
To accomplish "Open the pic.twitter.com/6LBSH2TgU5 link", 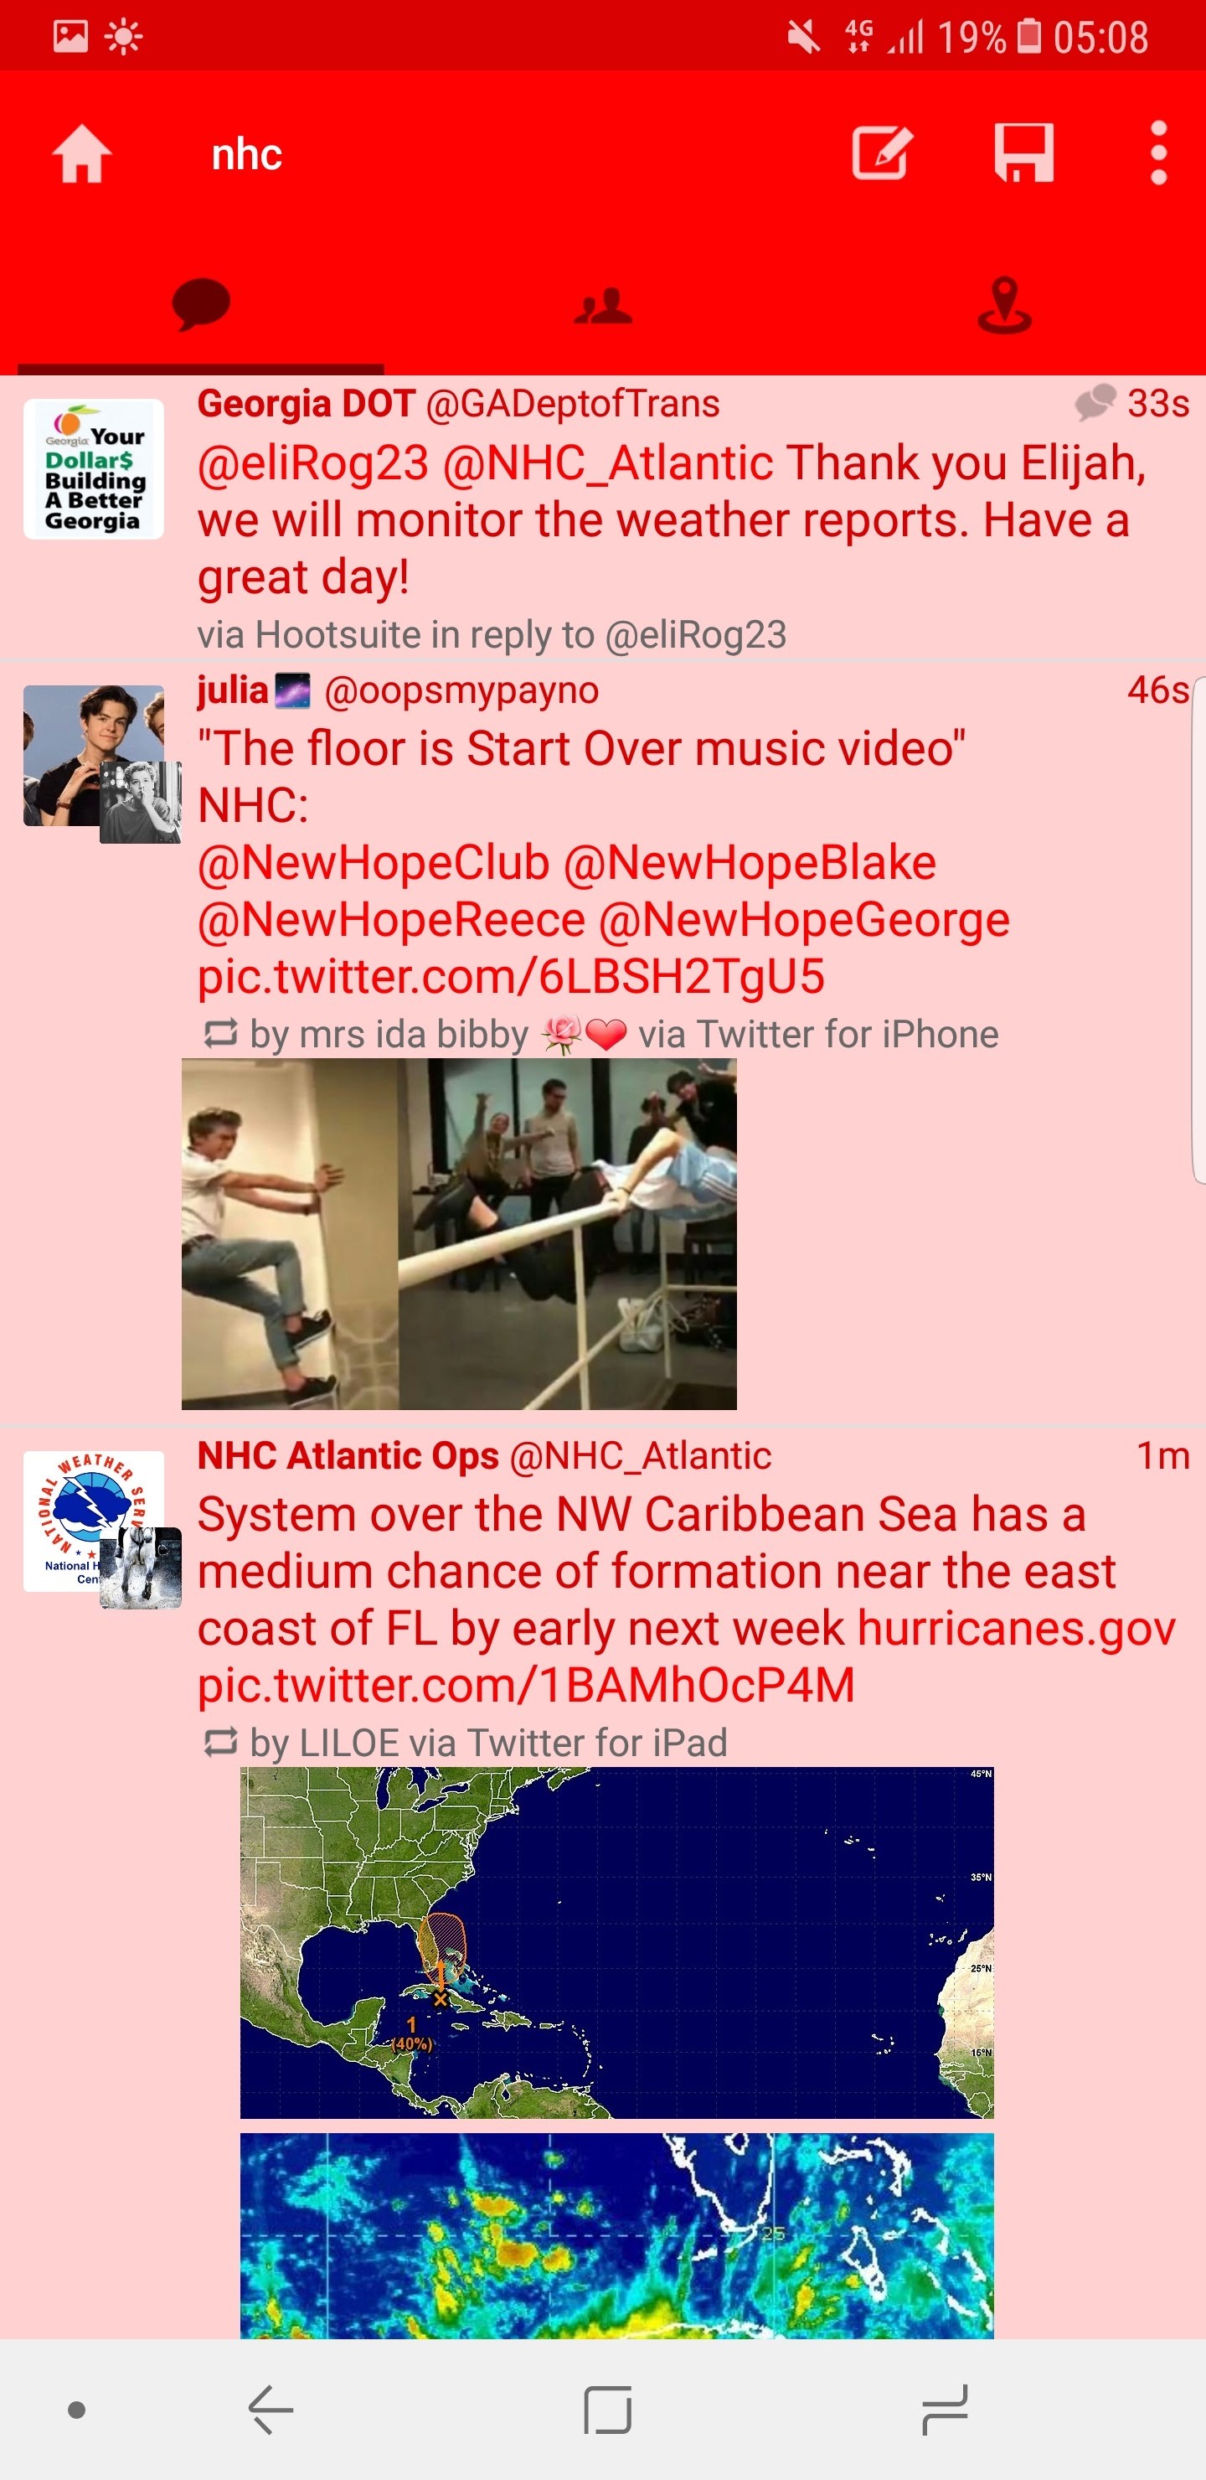I will point(511,976).
